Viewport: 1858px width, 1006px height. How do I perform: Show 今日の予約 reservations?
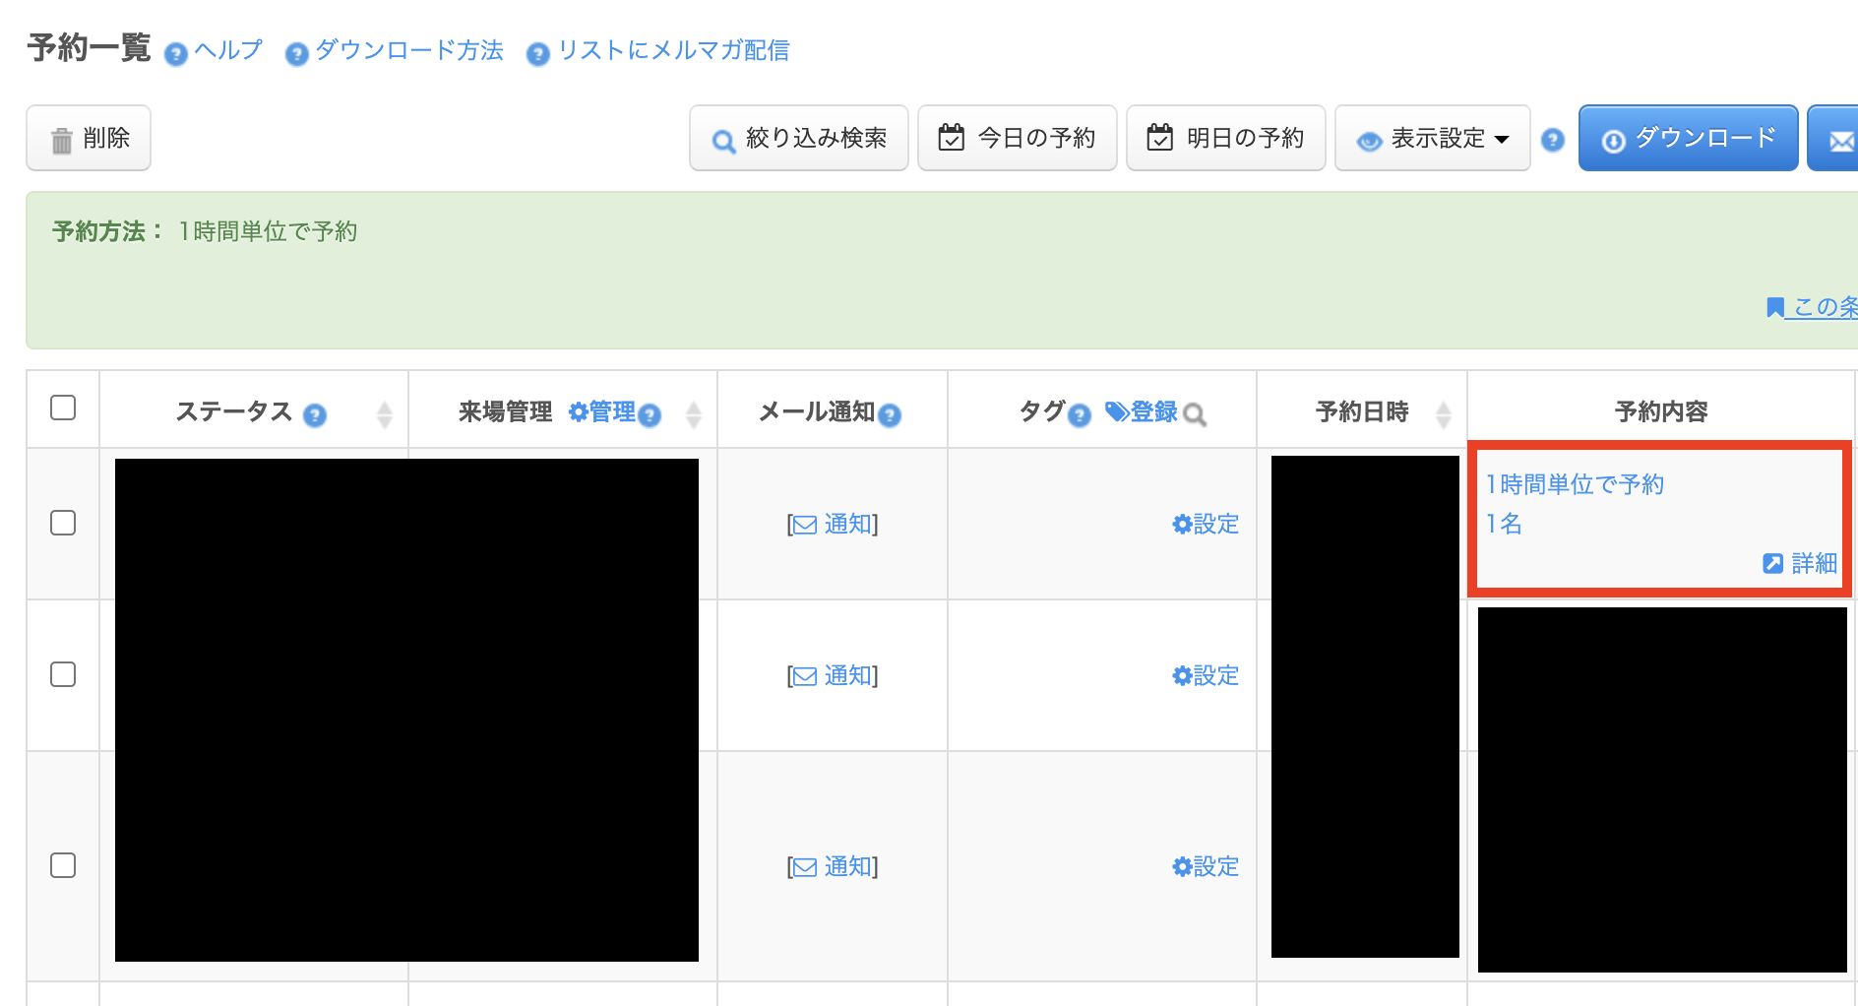tap(1018, 139)
